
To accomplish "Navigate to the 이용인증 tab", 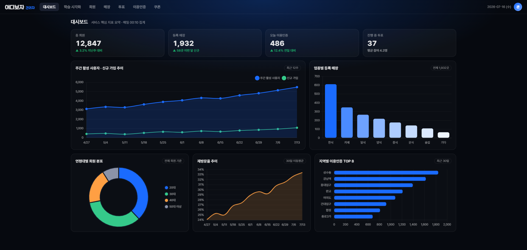I will point(139,7).
